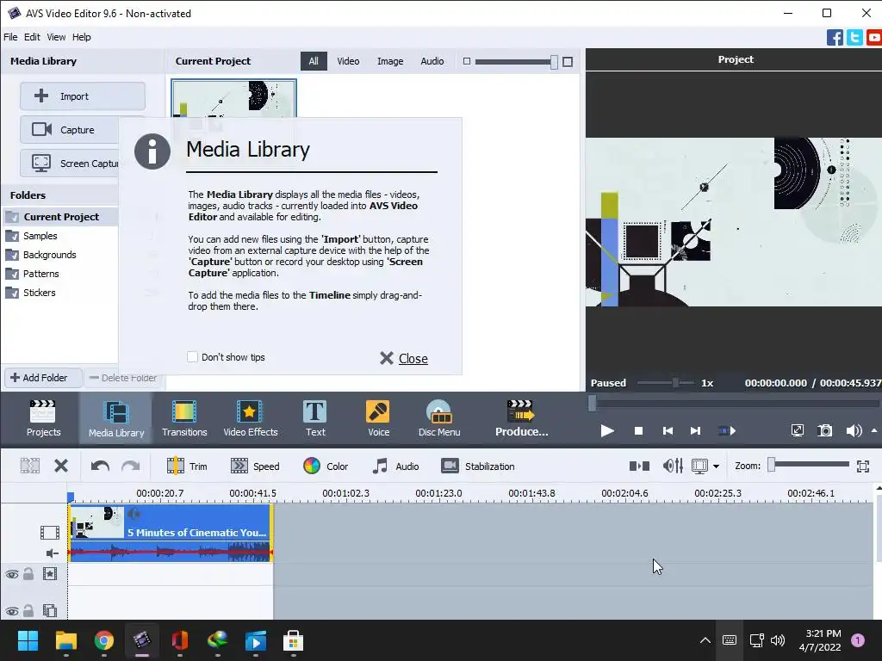Screen dimensions: 882x661
Task: Mute the main video track audio icon
Action: point(53,553)
